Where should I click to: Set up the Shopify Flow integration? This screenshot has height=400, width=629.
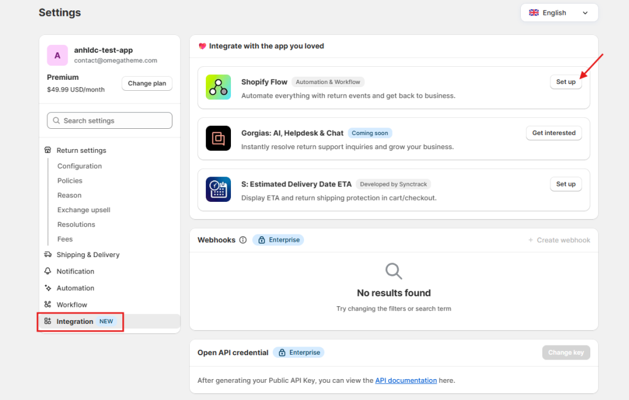pyautogui.click(x=565, y=82)
